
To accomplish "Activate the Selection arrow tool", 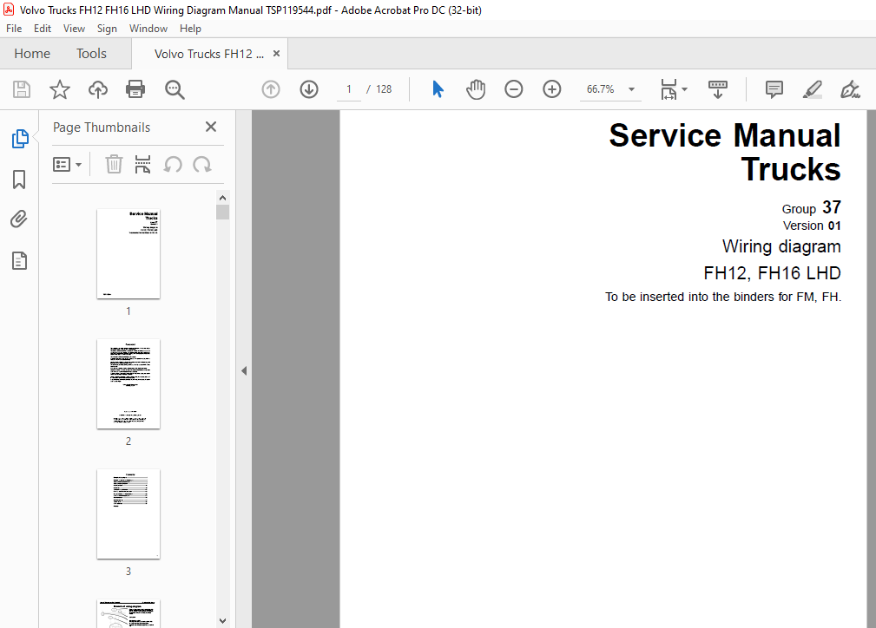I will click(x=438, y=89).
